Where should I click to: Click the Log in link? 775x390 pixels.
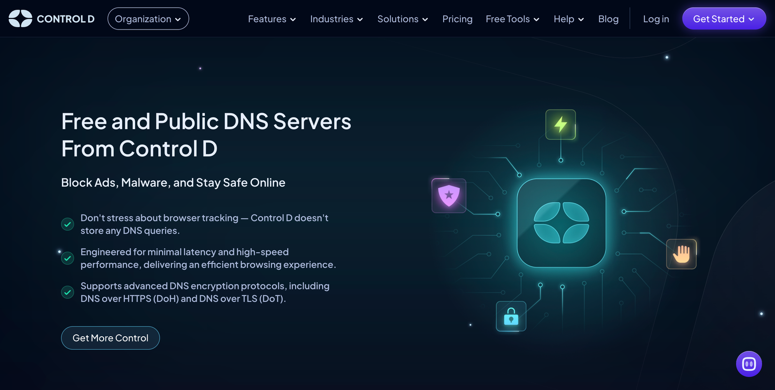point(656,19)
